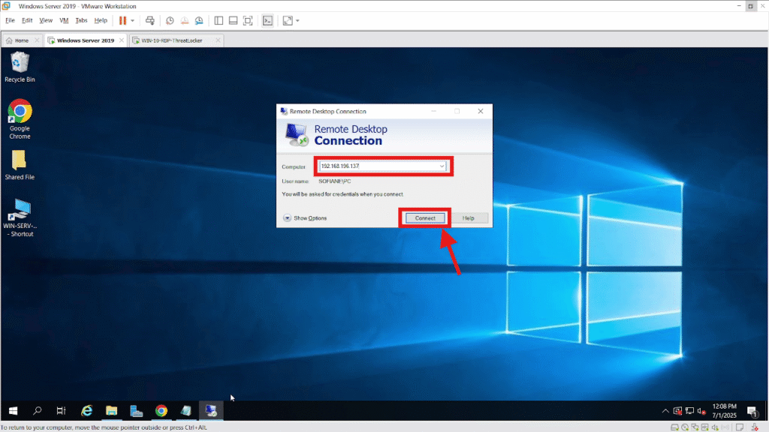The height and width of the screenshot is (432, 769).
Task: Select the Google Chrome desktop shortcut
Action: click(20, 119)
